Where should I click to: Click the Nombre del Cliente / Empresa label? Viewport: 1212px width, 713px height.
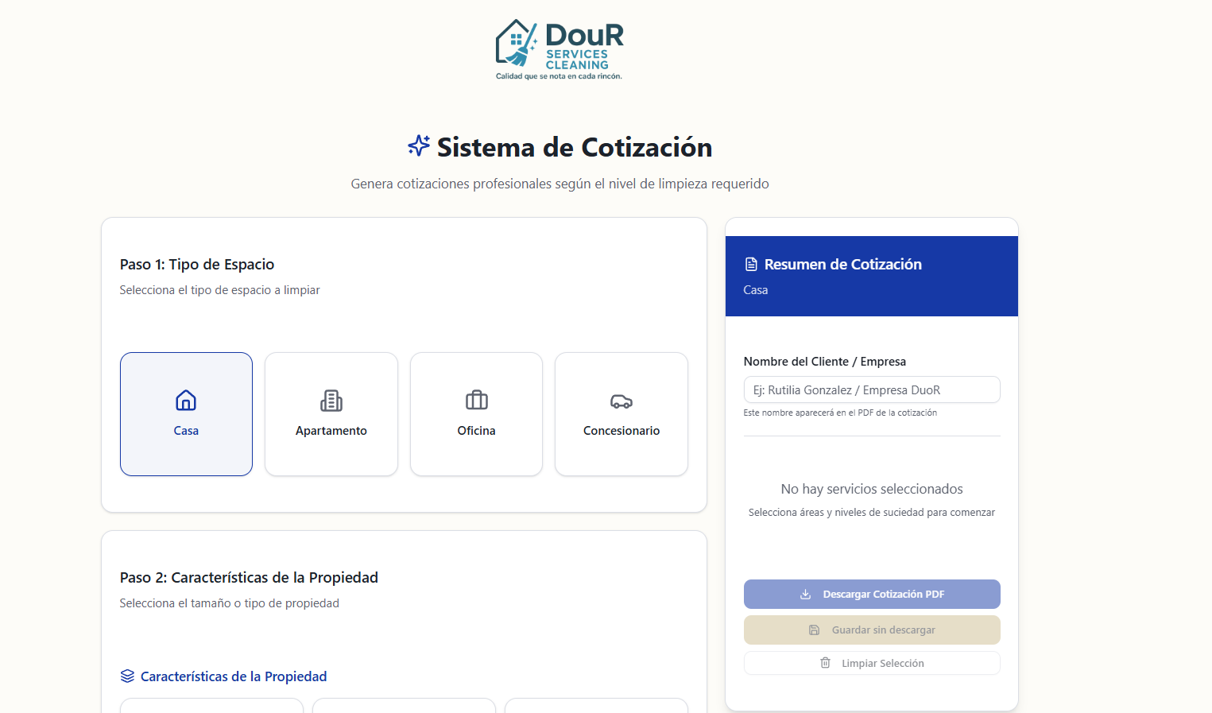(825, 362)
